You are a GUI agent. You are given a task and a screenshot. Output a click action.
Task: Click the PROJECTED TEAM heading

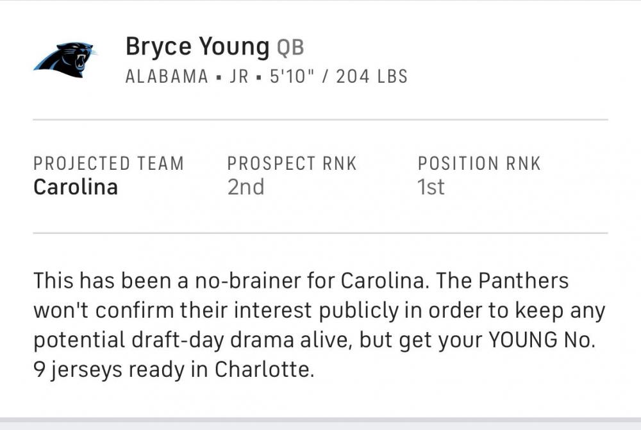108,164
